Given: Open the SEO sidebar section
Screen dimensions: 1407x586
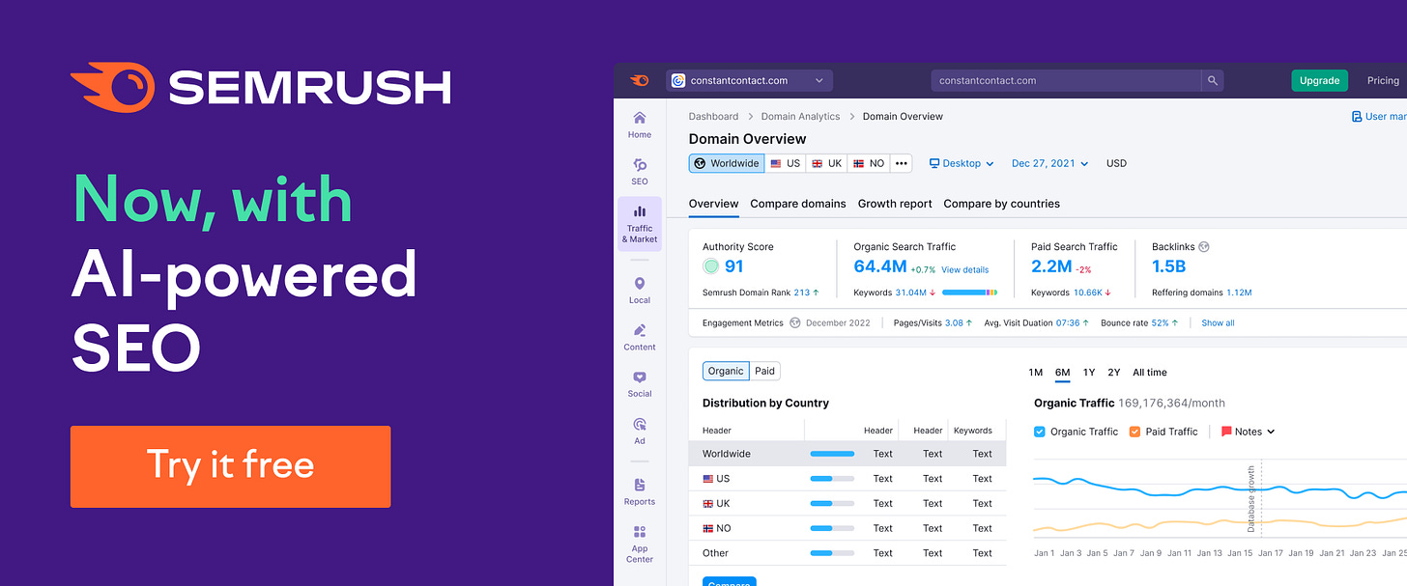Looking at the screenshot, I should [640, 171].
